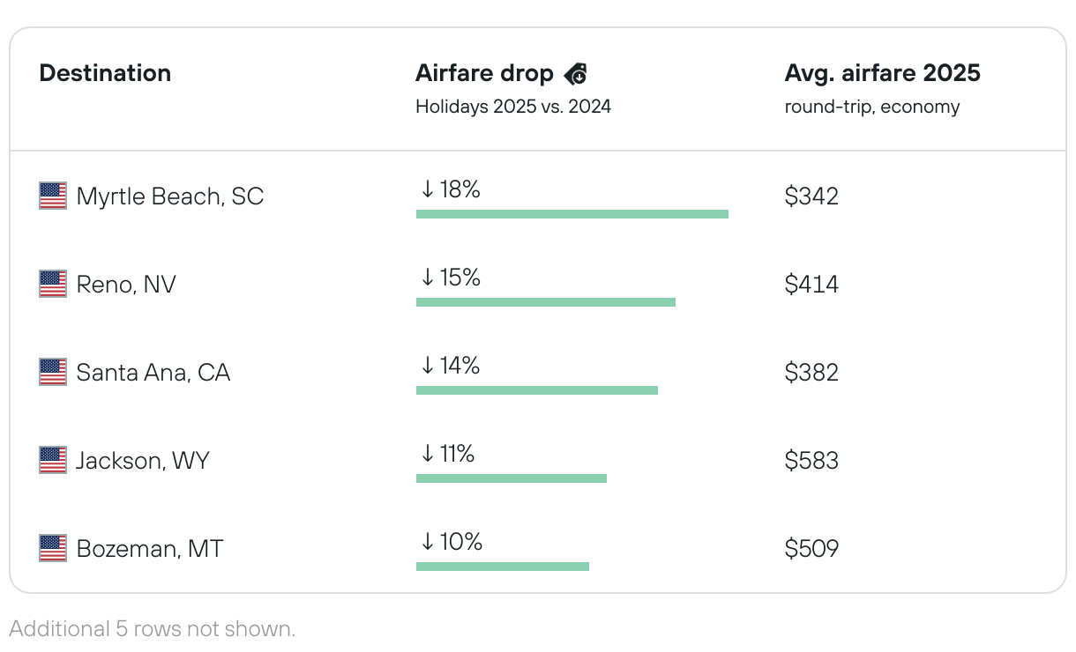This screenshot has width=1076, height=652.
Task: Click the Airfare drop column header
Action: point(484,74)
